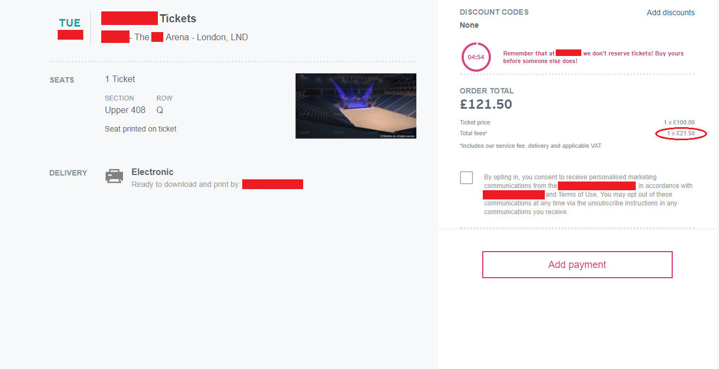719x369 pixels.
Task: Click the TUE date badge
Action: click(x=70, y=23)
